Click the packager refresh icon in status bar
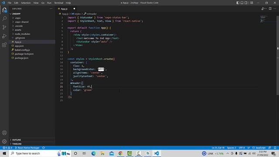Screen dimensions: 279x157 pyautogui.click(x=44, y=148)
